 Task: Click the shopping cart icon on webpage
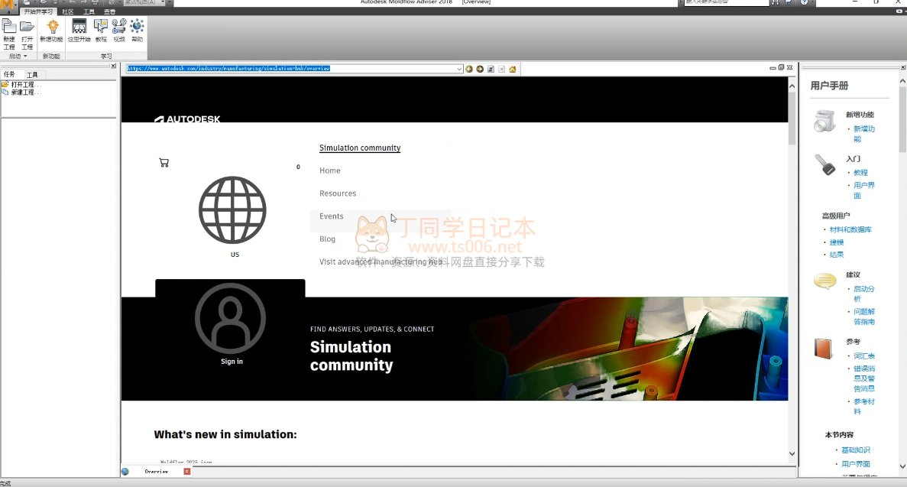pyautogui.click(x=164, y=162)
